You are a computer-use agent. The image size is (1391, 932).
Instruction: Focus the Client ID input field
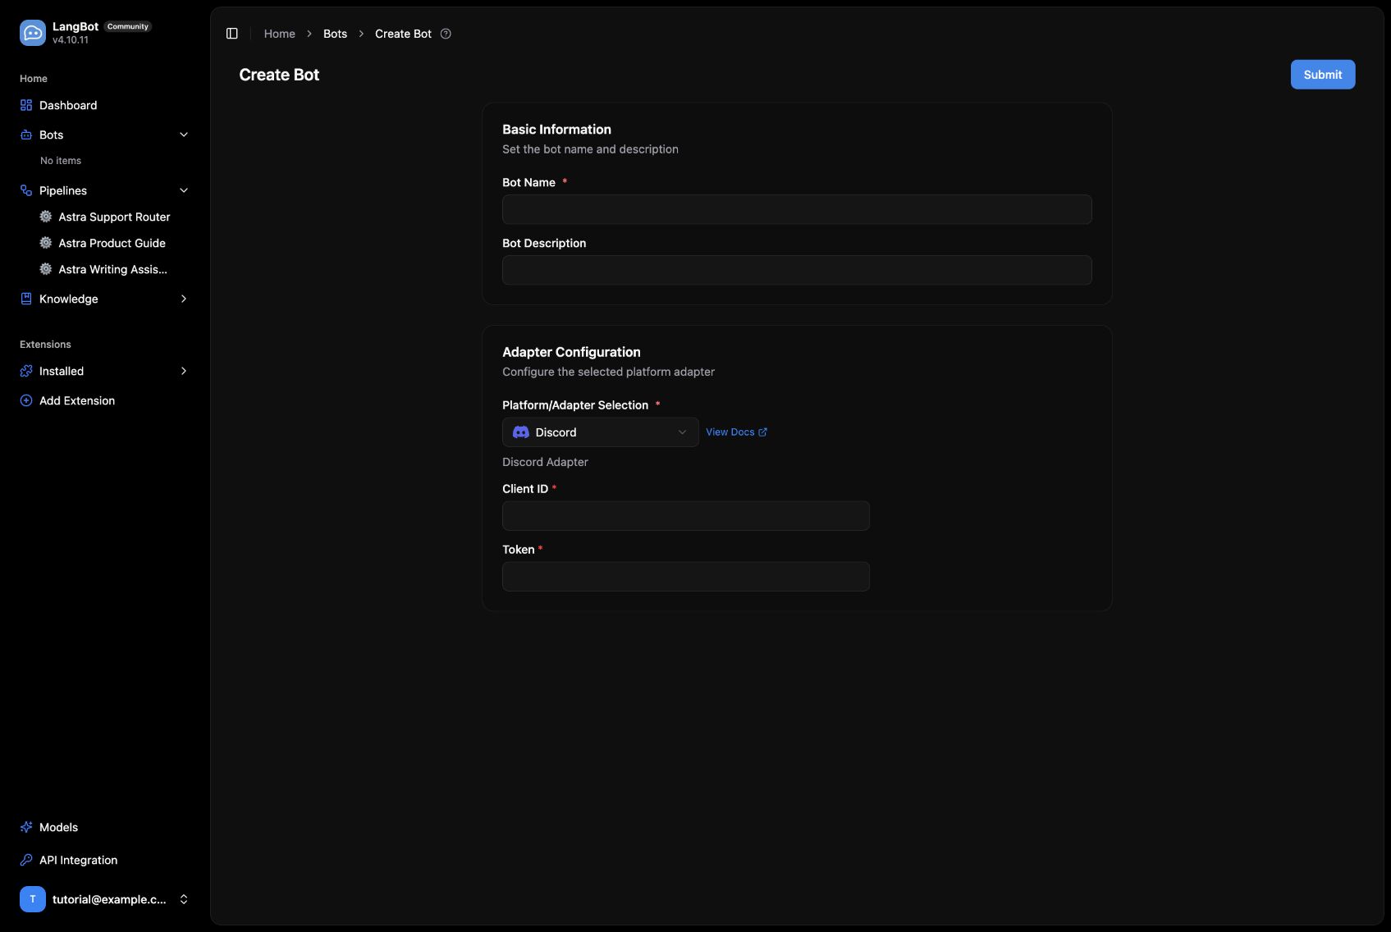[686, 516]
